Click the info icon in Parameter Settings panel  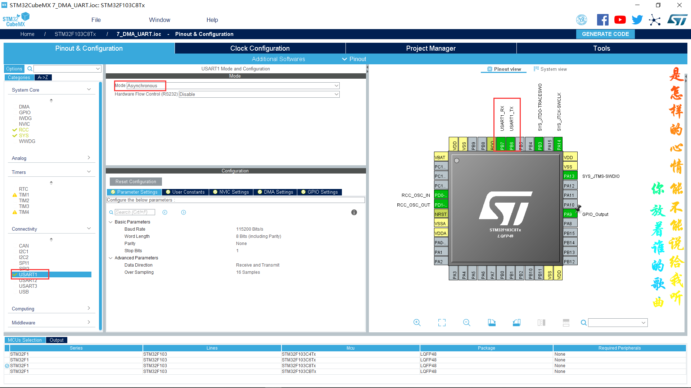coord(354,212)
